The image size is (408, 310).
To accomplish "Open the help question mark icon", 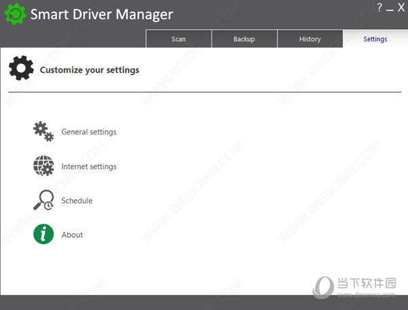I will click(379, 7).
